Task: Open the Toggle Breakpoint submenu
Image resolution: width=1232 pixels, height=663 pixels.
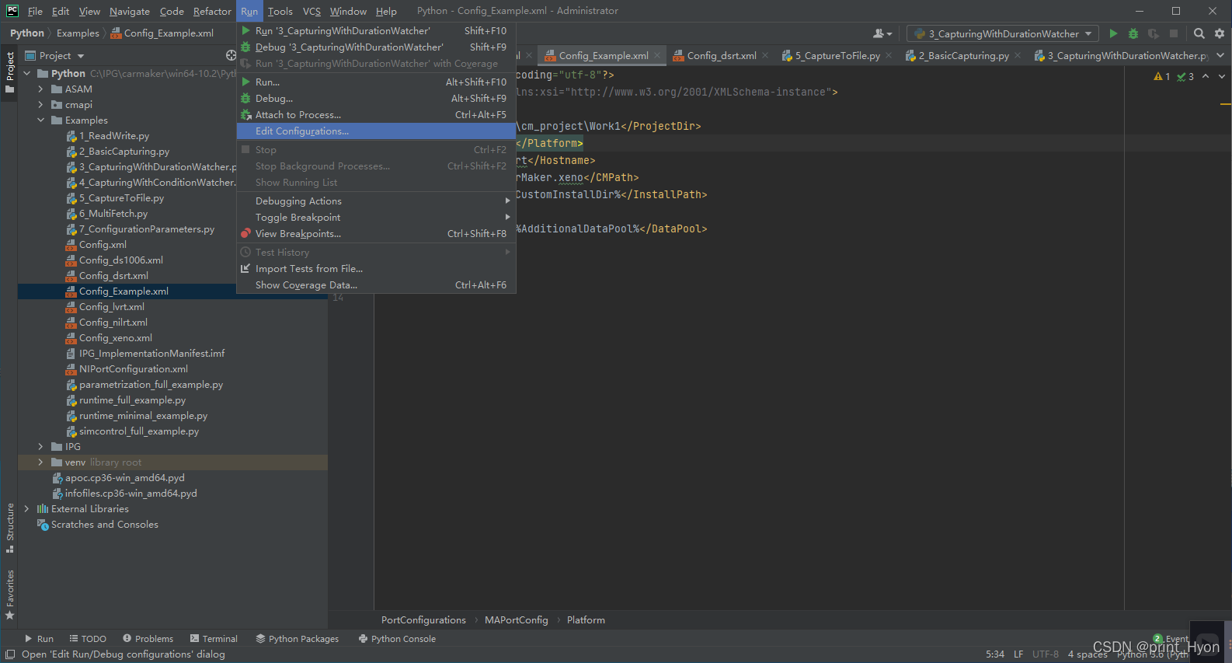Action: pos(376,217)
